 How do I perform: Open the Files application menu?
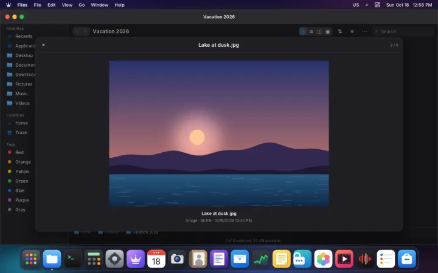point(23,5)
